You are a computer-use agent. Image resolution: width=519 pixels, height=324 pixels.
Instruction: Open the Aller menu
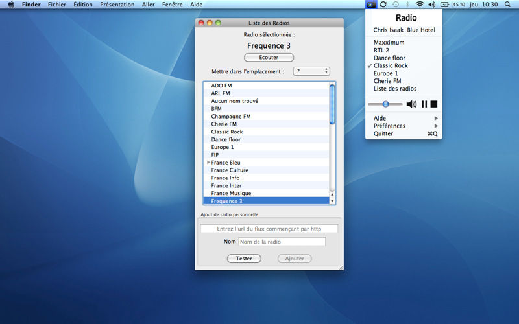(x=149, y=5)
